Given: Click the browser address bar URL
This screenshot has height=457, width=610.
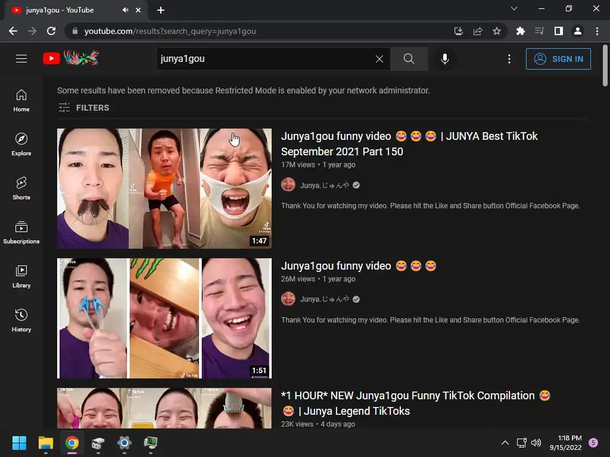Looking at the screenshot, I should [170, 31].
